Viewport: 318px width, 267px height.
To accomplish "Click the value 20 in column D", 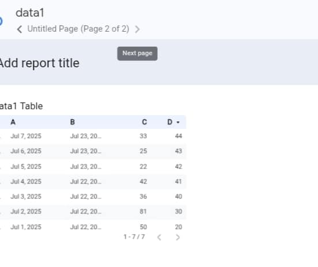I will [x=179, y=227].
